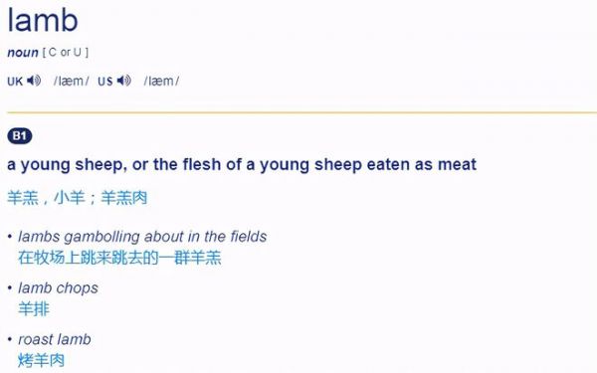This screenshot has height=373, width=597.
Task: Click the B1 level badge
Action: [x=20, y=136]
